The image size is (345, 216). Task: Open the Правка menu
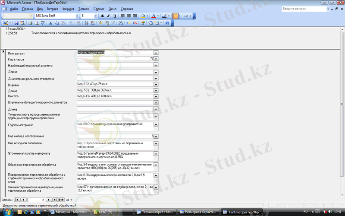(27, 9)
